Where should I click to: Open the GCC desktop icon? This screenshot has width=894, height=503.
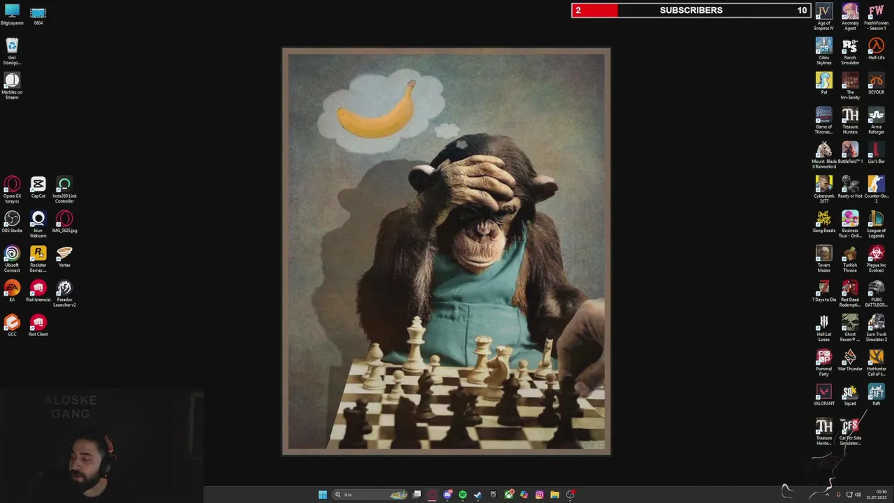(12, 326)
